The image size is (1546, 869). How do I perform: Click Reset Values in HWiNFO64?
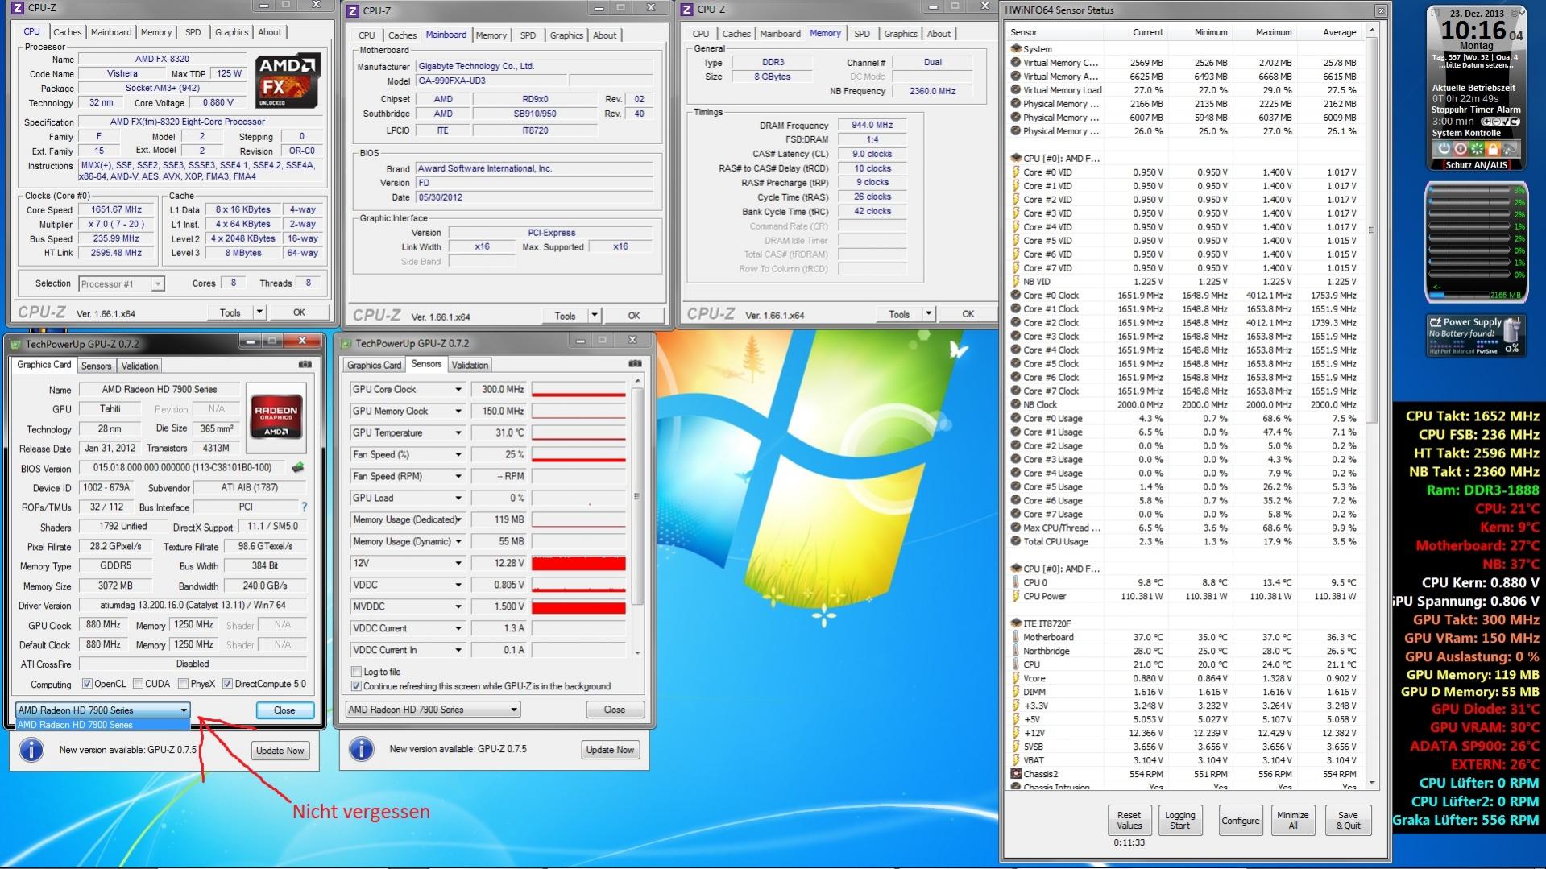click(1129, 820)
